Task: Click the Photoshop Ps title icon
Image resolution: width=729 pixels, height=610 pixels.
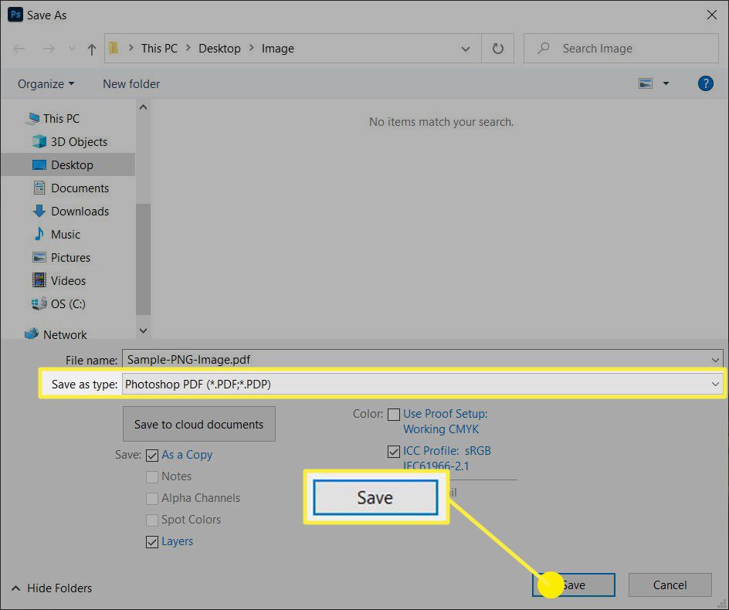Action: pyautogui.click(x=15, y=15)
